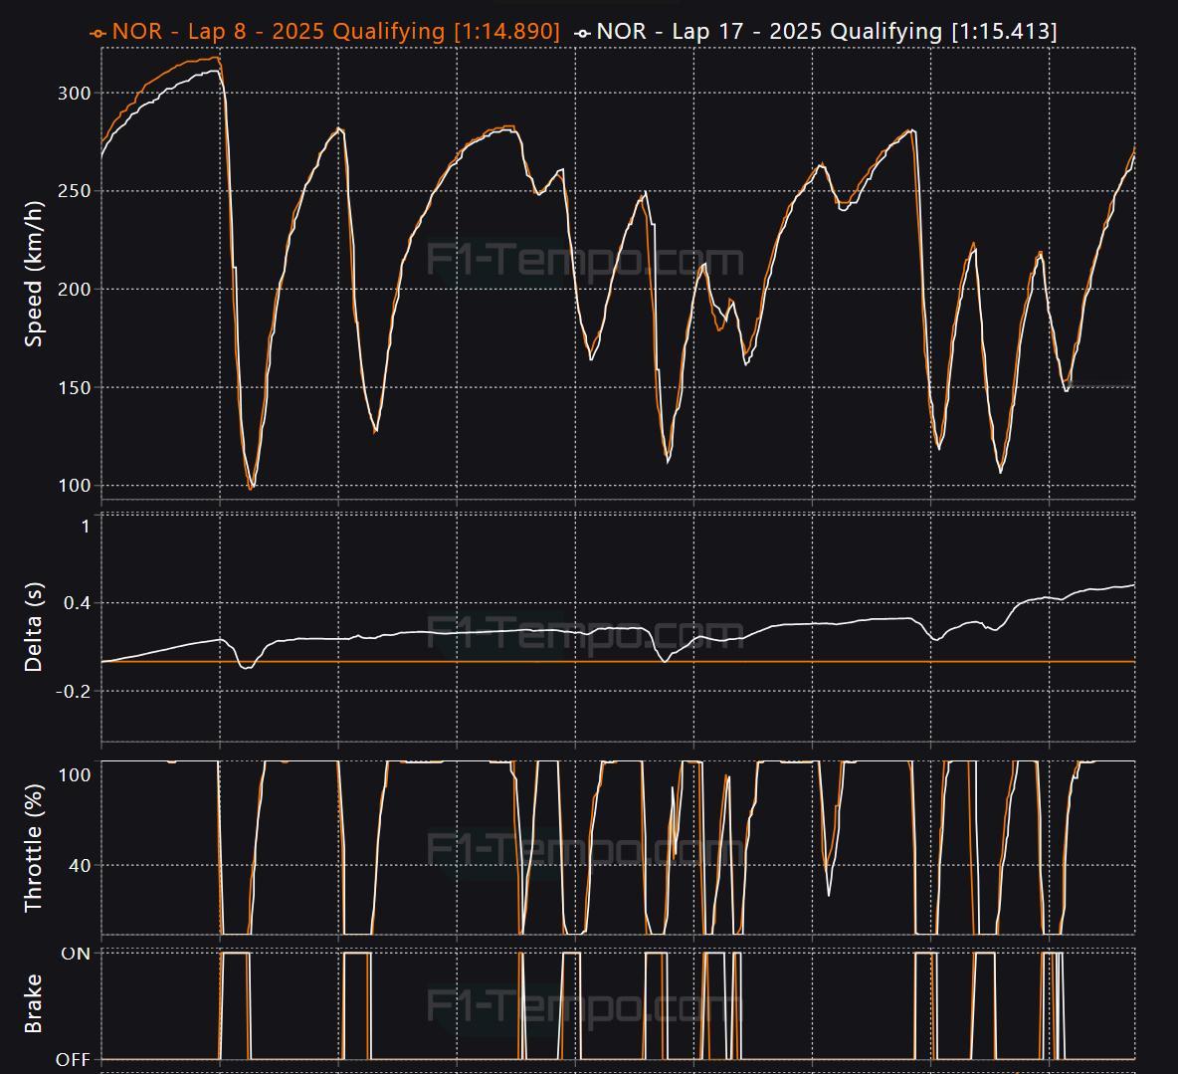This screenshot has height=1074, width=1178.
Task: Click the 100 speed axis tick label
Action: [x=75, y=486]
